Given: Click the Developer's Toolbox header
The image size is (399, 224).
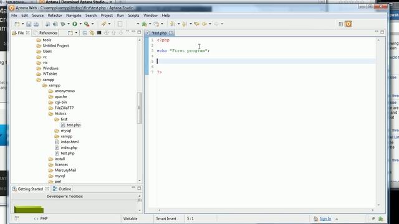Looking at the screenshot, I should (x=65, y=197).
